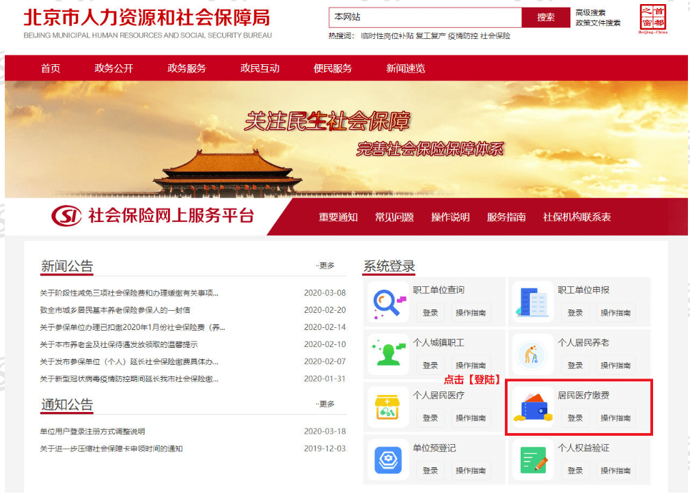Click the 居民医疗缴费 wallet icon
The image size is (690, 496).
[533, 407]
